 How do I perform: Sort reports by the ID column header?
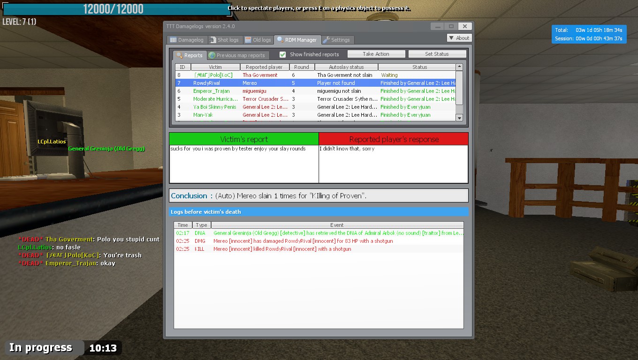[x=182, y=67]
